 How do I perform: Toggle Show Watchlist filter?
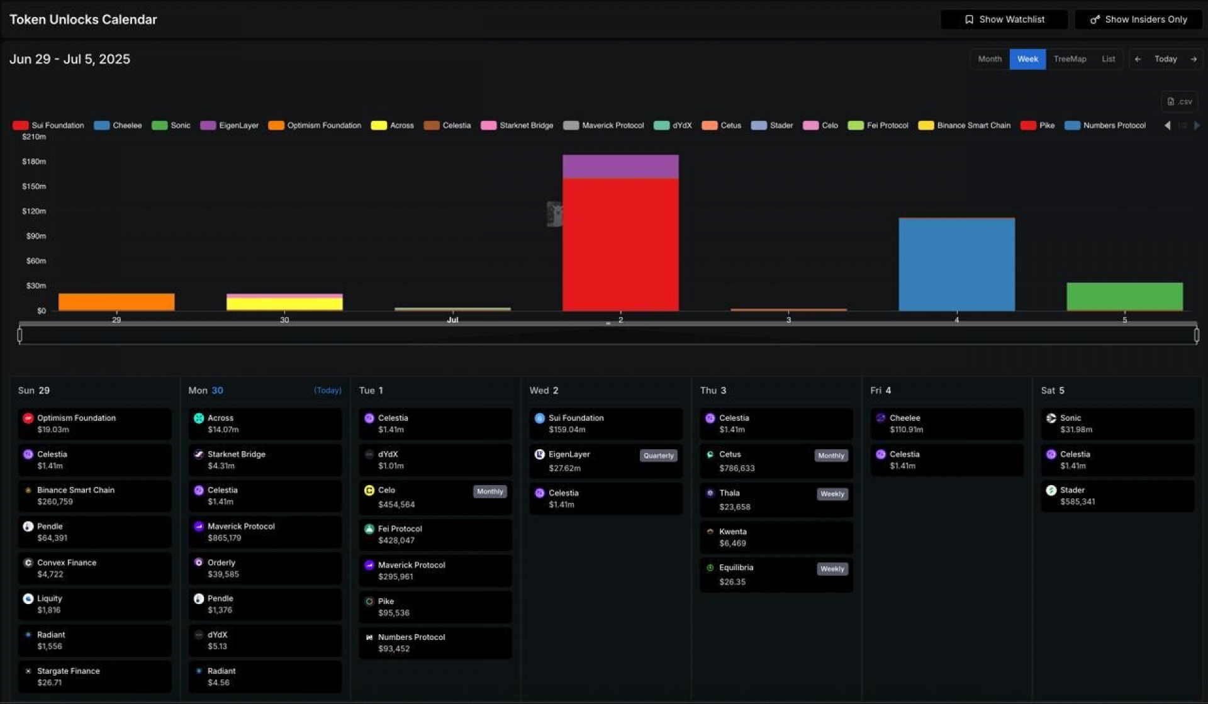click(1004, 20)
